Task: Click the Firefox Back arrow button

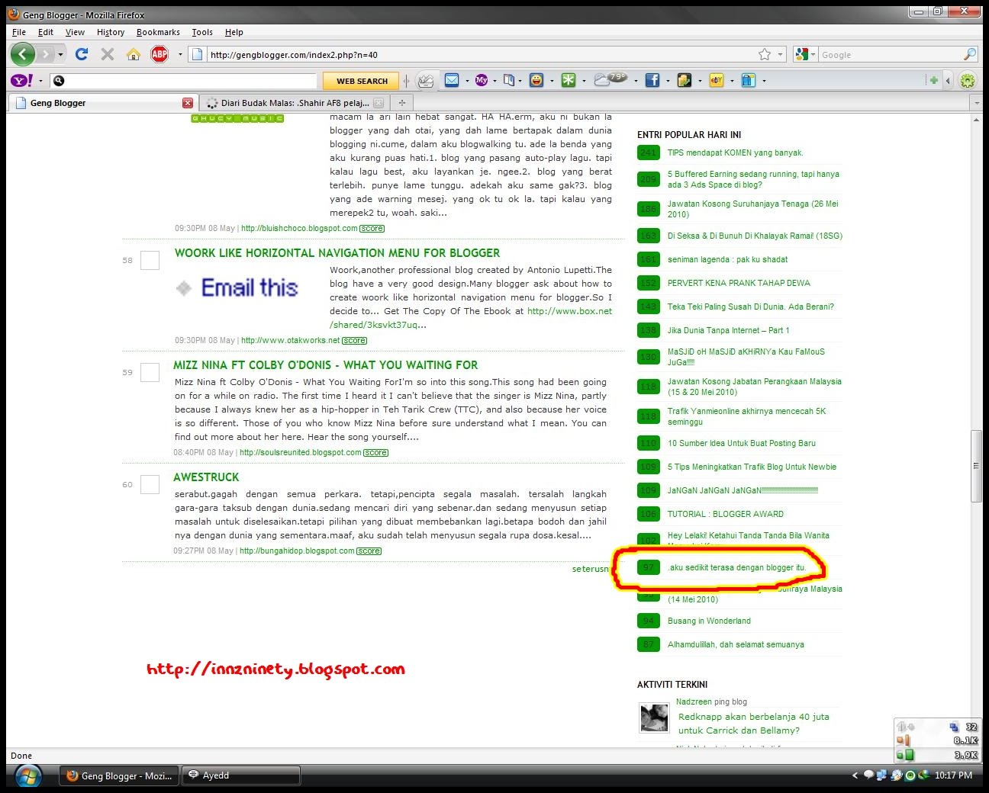Action: click(23, 54)
